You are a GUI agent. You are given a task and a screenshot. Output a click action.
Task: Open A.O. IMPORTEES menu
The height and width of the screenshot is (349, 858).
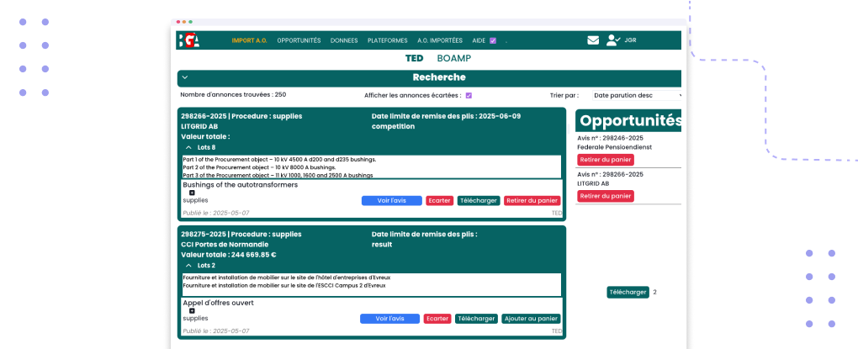point(440,40)
